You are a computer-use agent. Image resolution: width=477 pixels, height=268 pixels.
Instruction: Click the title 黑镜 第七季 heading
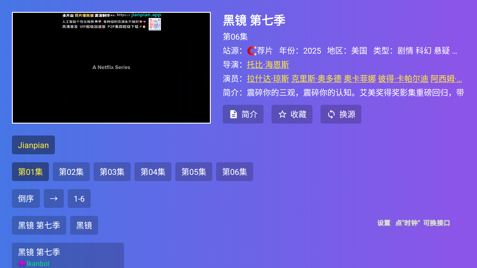[254, 20]
